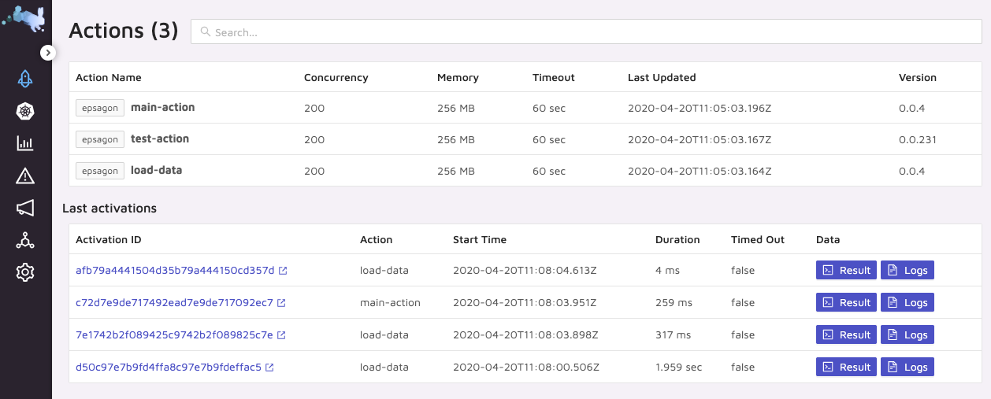Click the warning triangle alerts icon
The image size is (991, 399).
pyautogui.click(x=25, y=175)
